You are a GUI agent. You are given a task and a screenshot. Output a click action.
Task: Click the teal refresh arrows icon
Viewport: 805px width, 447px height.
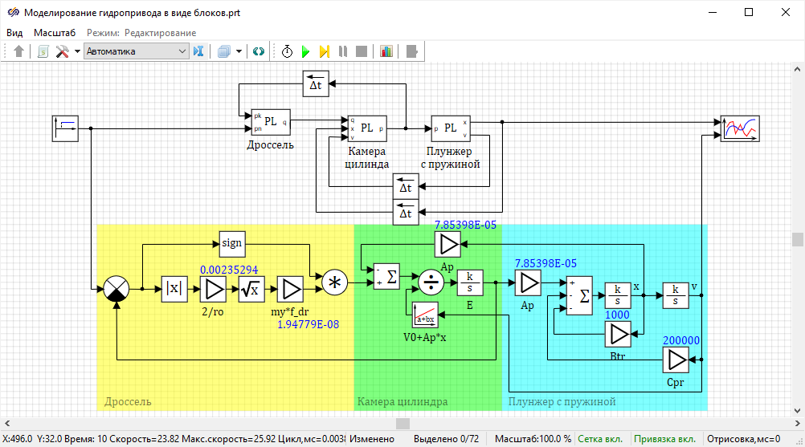coord(258,51)
